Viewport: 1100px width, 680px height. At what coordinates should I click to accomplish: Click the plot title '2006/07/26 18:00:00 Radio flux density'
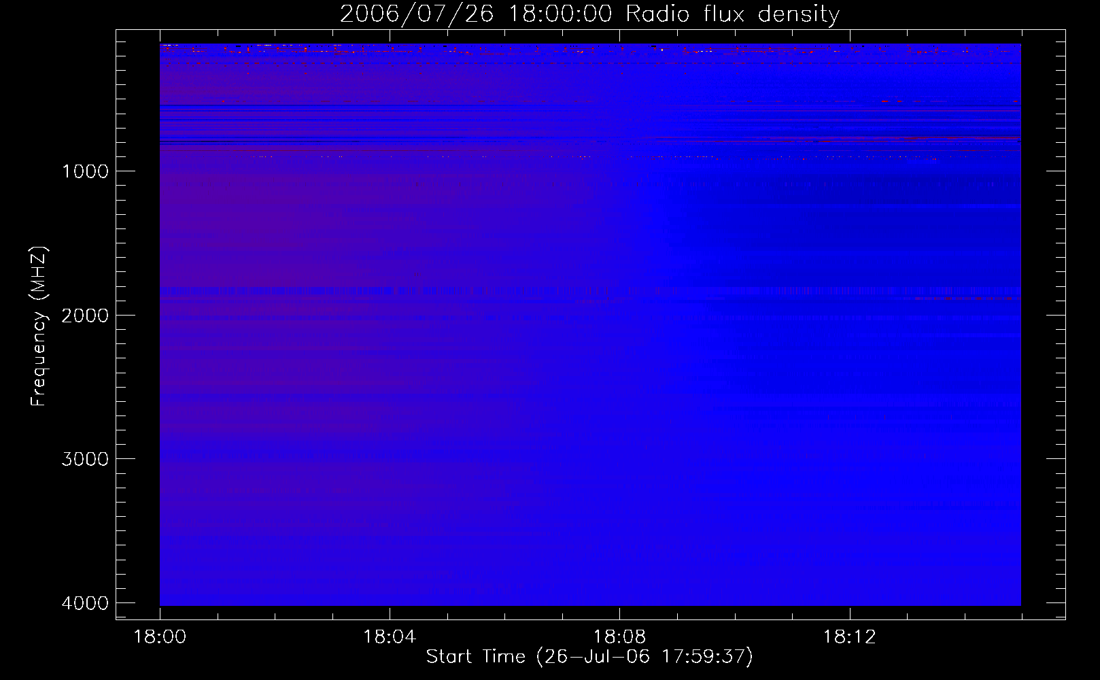589,14
